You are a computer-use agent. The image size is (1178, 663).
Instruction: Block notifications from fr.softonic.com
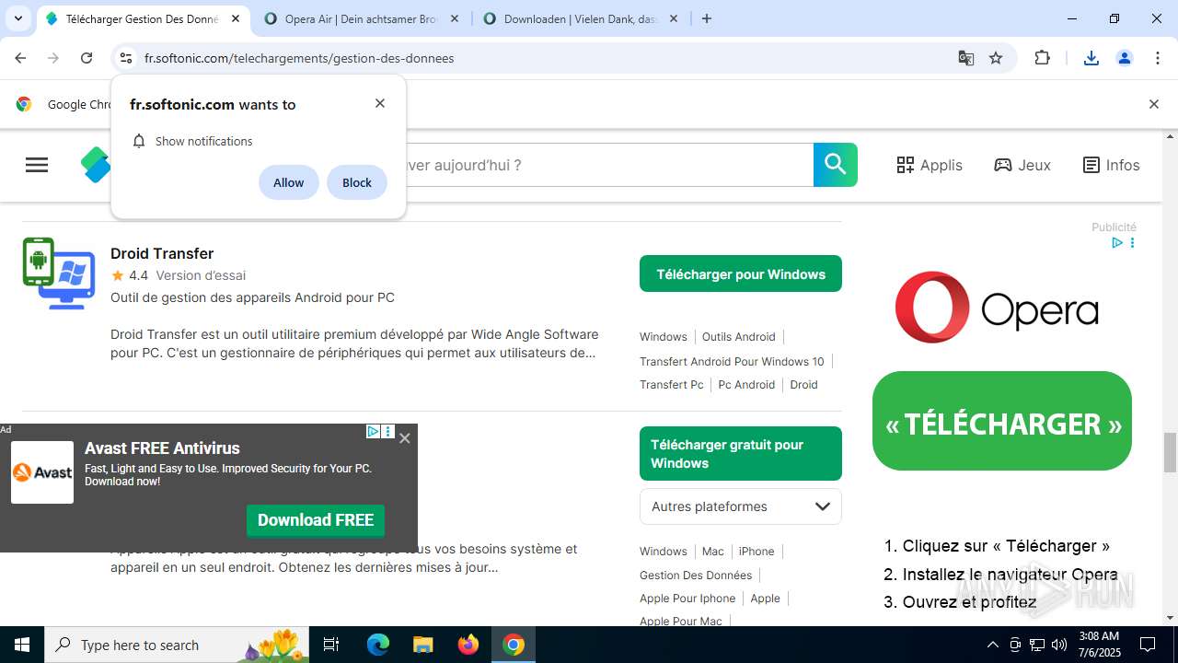click(357, 182)
